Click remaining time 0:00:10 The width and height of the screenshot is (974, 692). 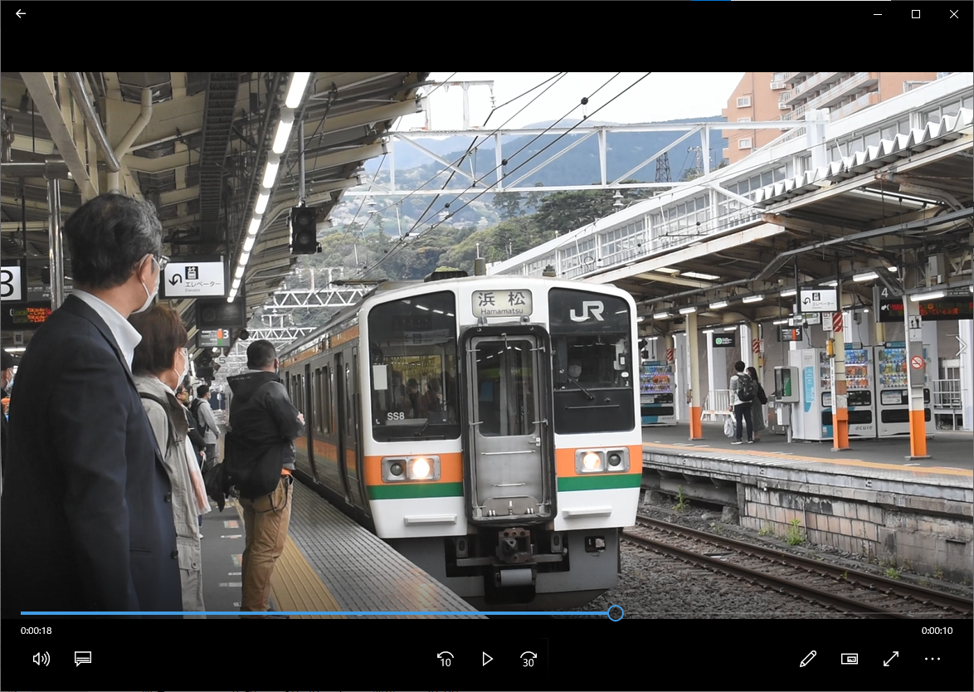coord(937,631)
